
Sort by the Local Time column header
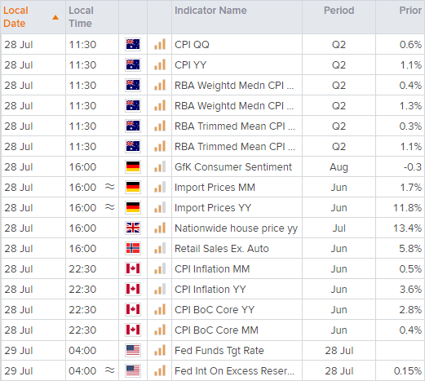[81, 17]
